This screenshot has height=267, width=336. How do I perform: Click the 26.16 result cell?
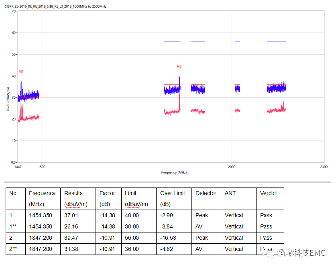click(71, 226)
